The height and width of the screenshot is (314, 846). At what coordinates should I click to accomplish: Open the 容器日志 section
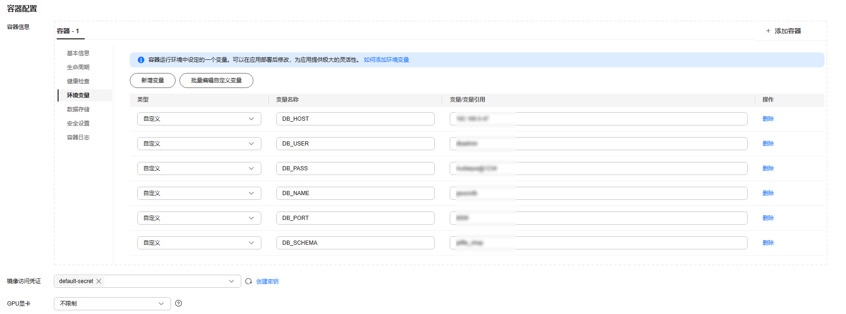pos(78,138)
